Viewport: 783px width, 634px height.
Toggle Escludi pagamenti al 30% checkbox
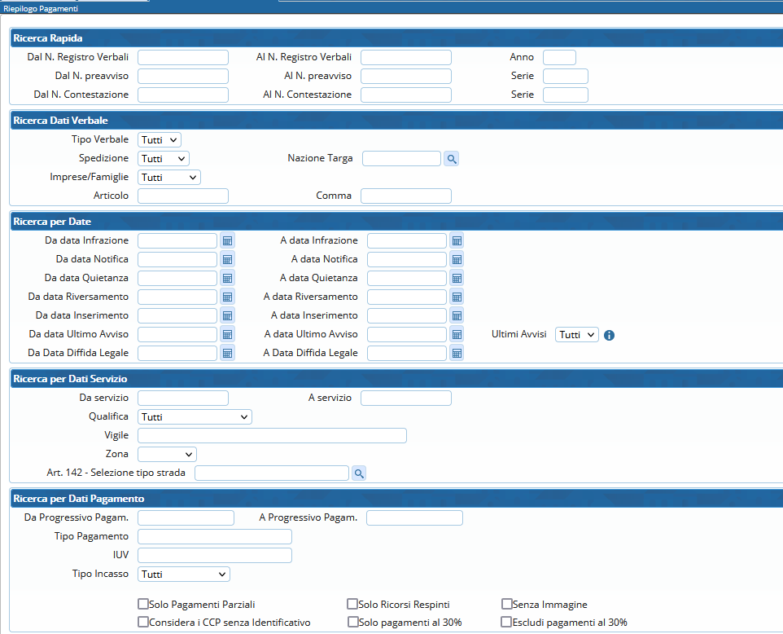point(506,623)
